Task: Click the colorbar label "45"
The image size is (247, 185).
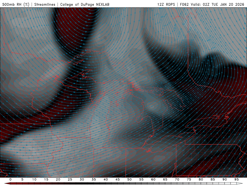Action: click(x=118, y=179)
